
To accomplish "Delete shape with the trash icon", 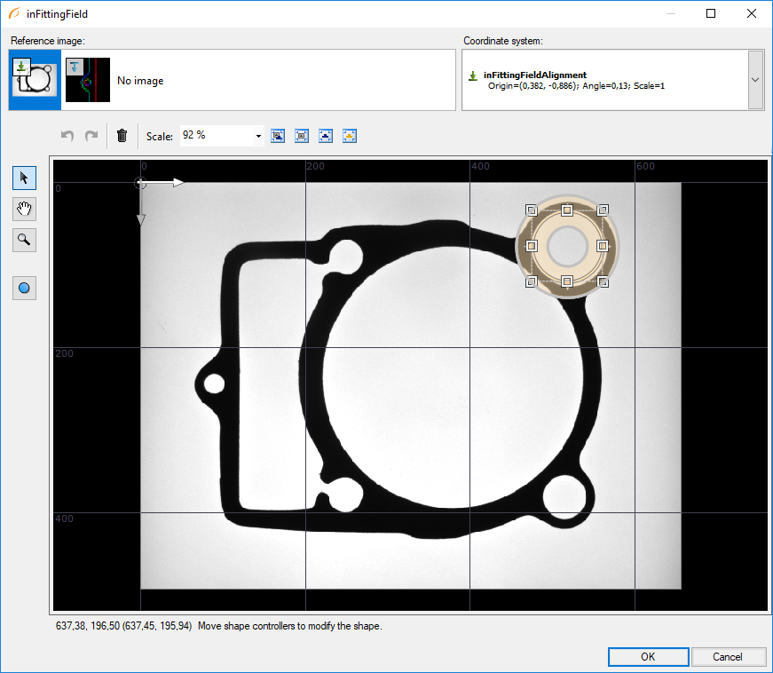I will click(x=122, y=136).
